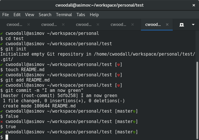Expand the tab list dropdown arrow
The width and height of the screenshot is (199, 140).
pyautogui.click(x=193, y=24)
